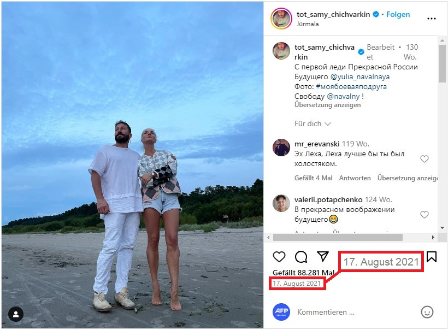This screenshot has height=330, width=448.
Task: Click the "Folgen" button
Action: (398, 15)
